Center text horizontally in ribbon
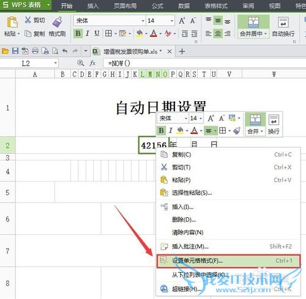The image size is (306, 299). [x=218, y=34]
